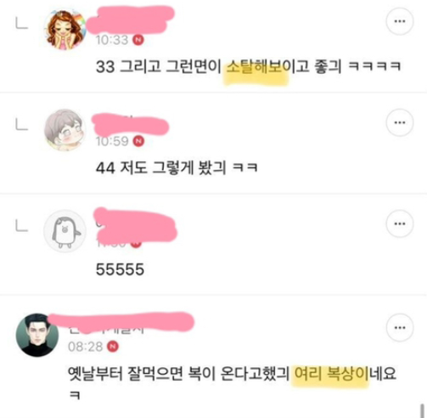Click comment text starting with '44 저도'
Viewport: 427px width, 418px height.
(177, 167)
